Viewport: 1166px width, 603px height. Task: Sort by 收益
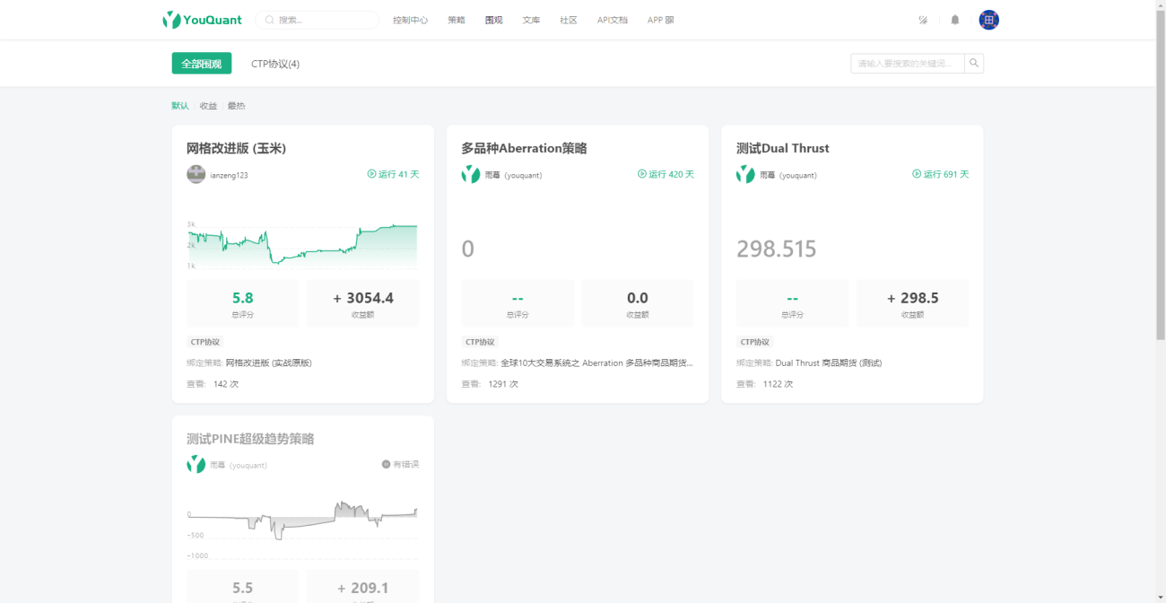click(208, 106)
